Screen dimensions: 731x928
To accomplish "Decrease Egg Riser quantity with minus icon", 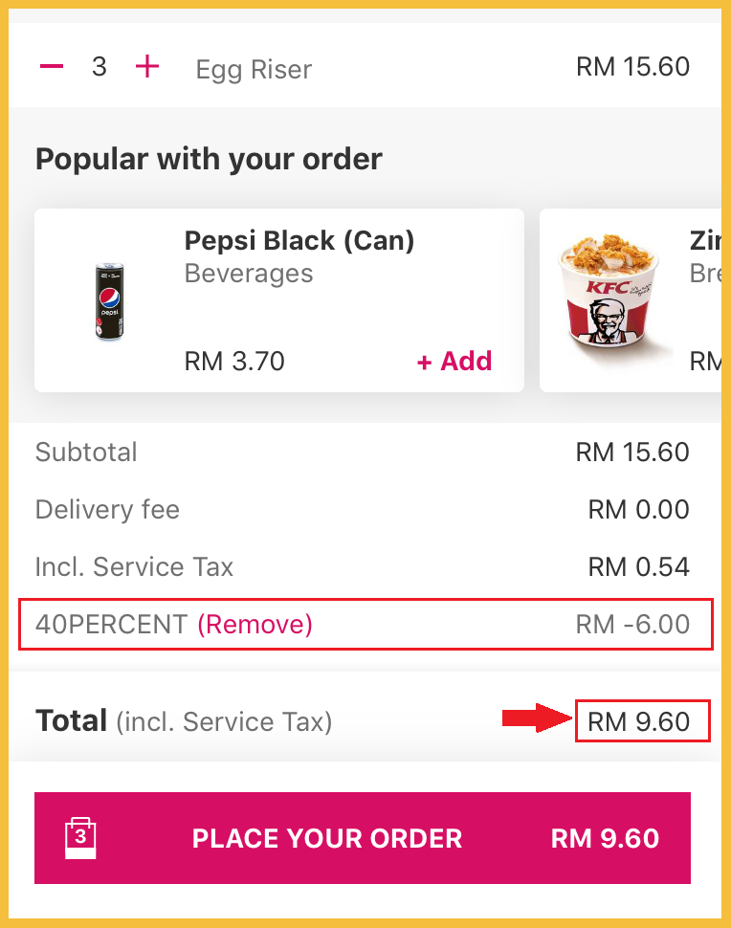I will pos(52,67).
